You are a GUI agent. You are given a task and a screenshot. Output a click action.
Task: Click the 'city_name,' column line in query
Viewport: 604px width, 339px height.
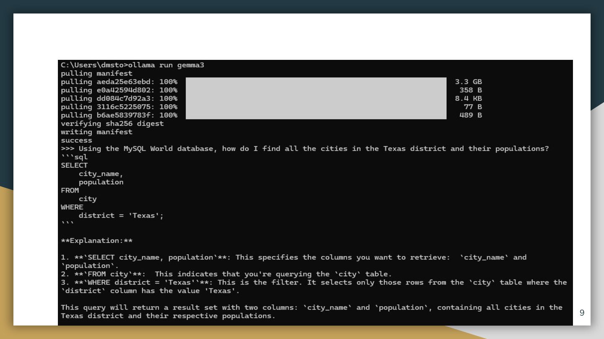(101, 174)
